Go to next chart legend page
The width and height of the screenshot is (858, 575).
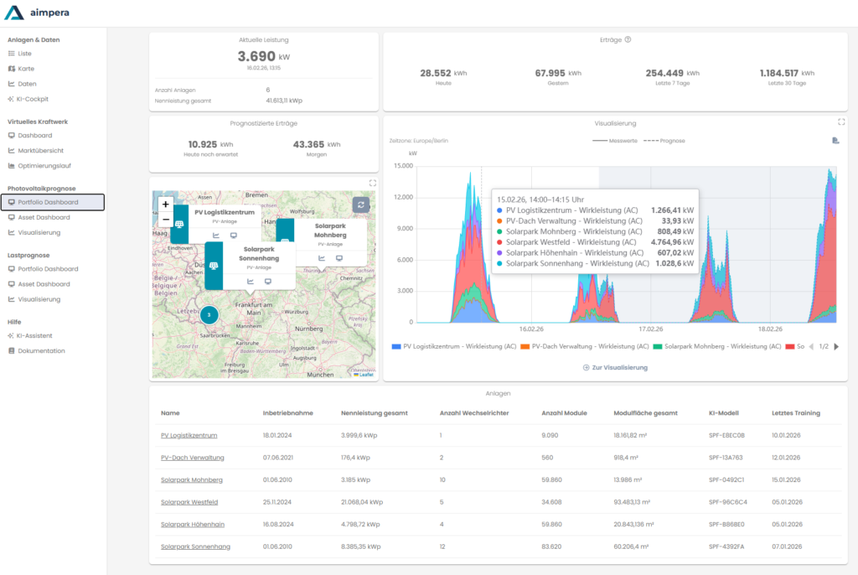835,346
